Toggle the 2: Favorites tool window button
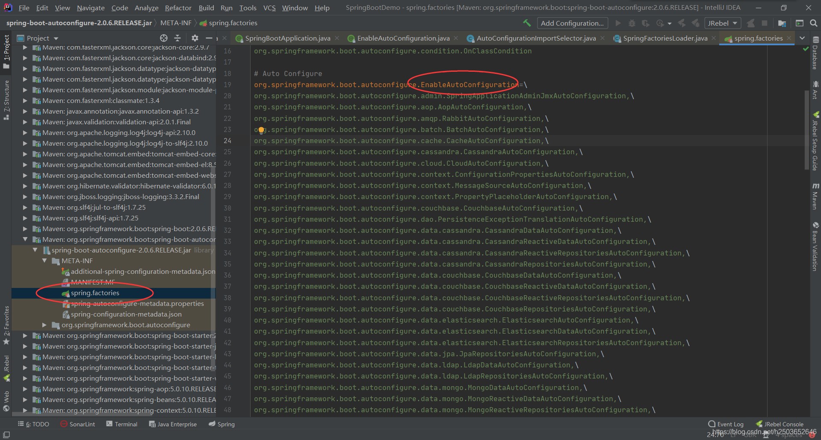Screen dimensions: 821x440 pyautogui.click(x=6, y=326)
